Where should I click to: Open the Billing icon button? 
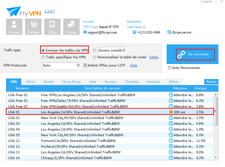(x=52, y=27)
